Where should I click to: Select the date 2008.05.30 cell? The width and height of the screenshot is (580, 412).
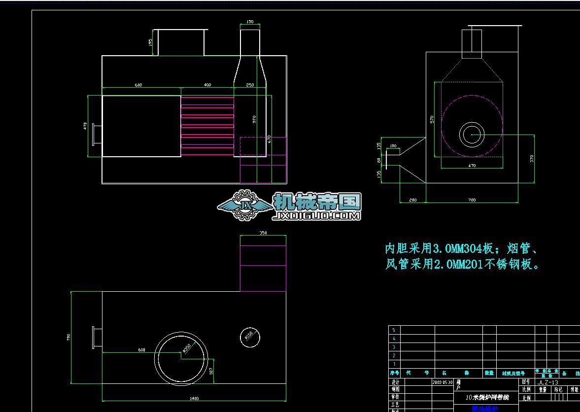click(443, 382)
